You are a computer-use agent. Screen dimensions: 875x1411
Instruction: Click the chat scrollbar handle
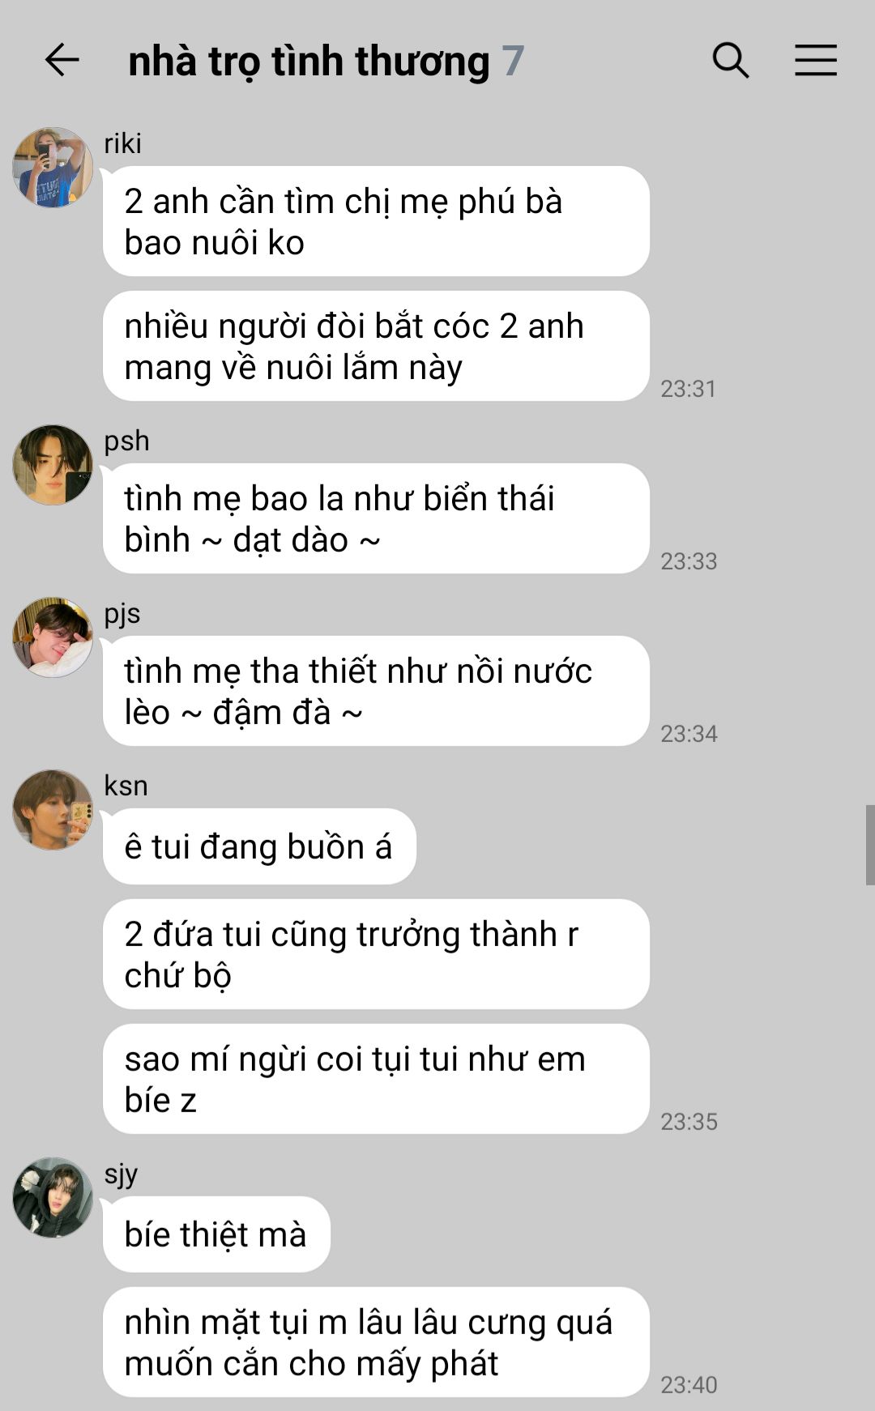tap(869, 845)
